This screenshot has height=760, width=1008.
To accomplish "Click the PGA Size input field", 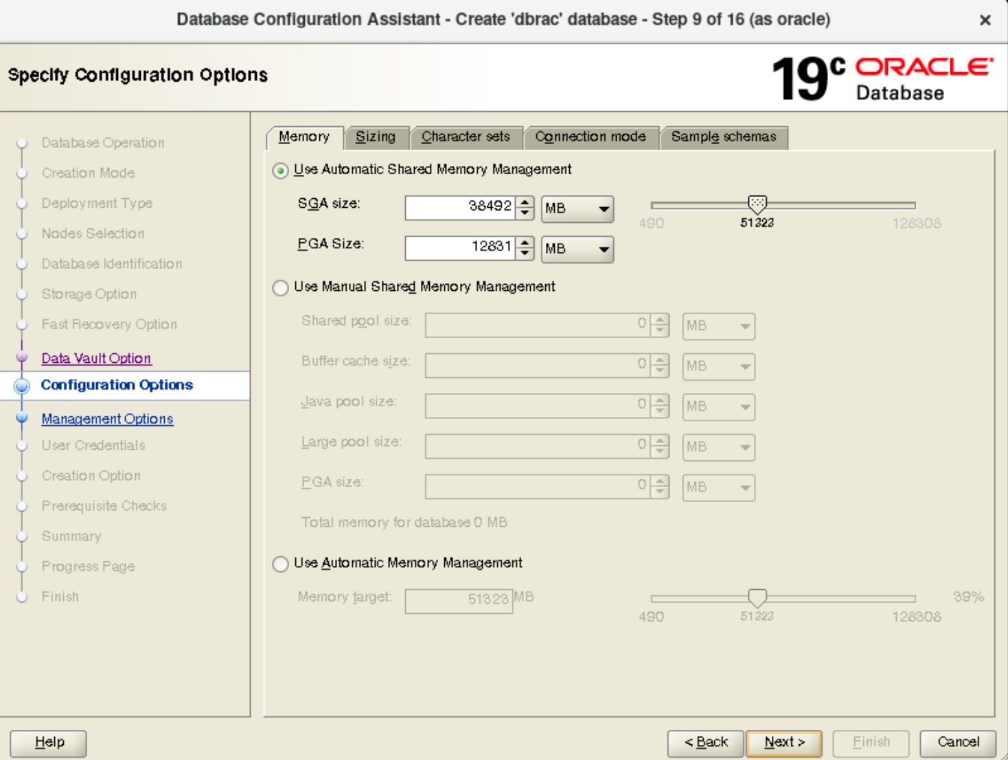I will point(459,248).
